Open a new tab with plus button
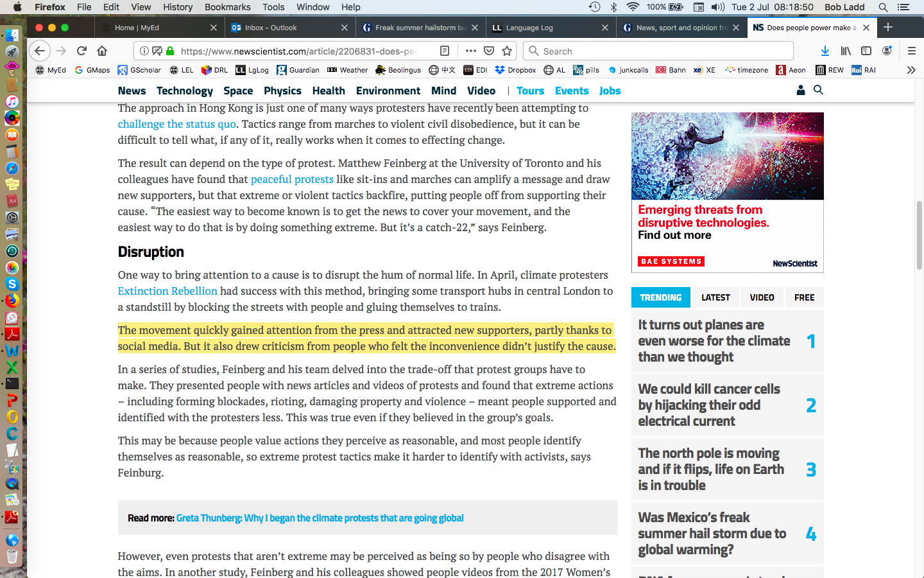The width and height of the screenshot is (924, 578). pyautogui.click(x=888, y=27)
